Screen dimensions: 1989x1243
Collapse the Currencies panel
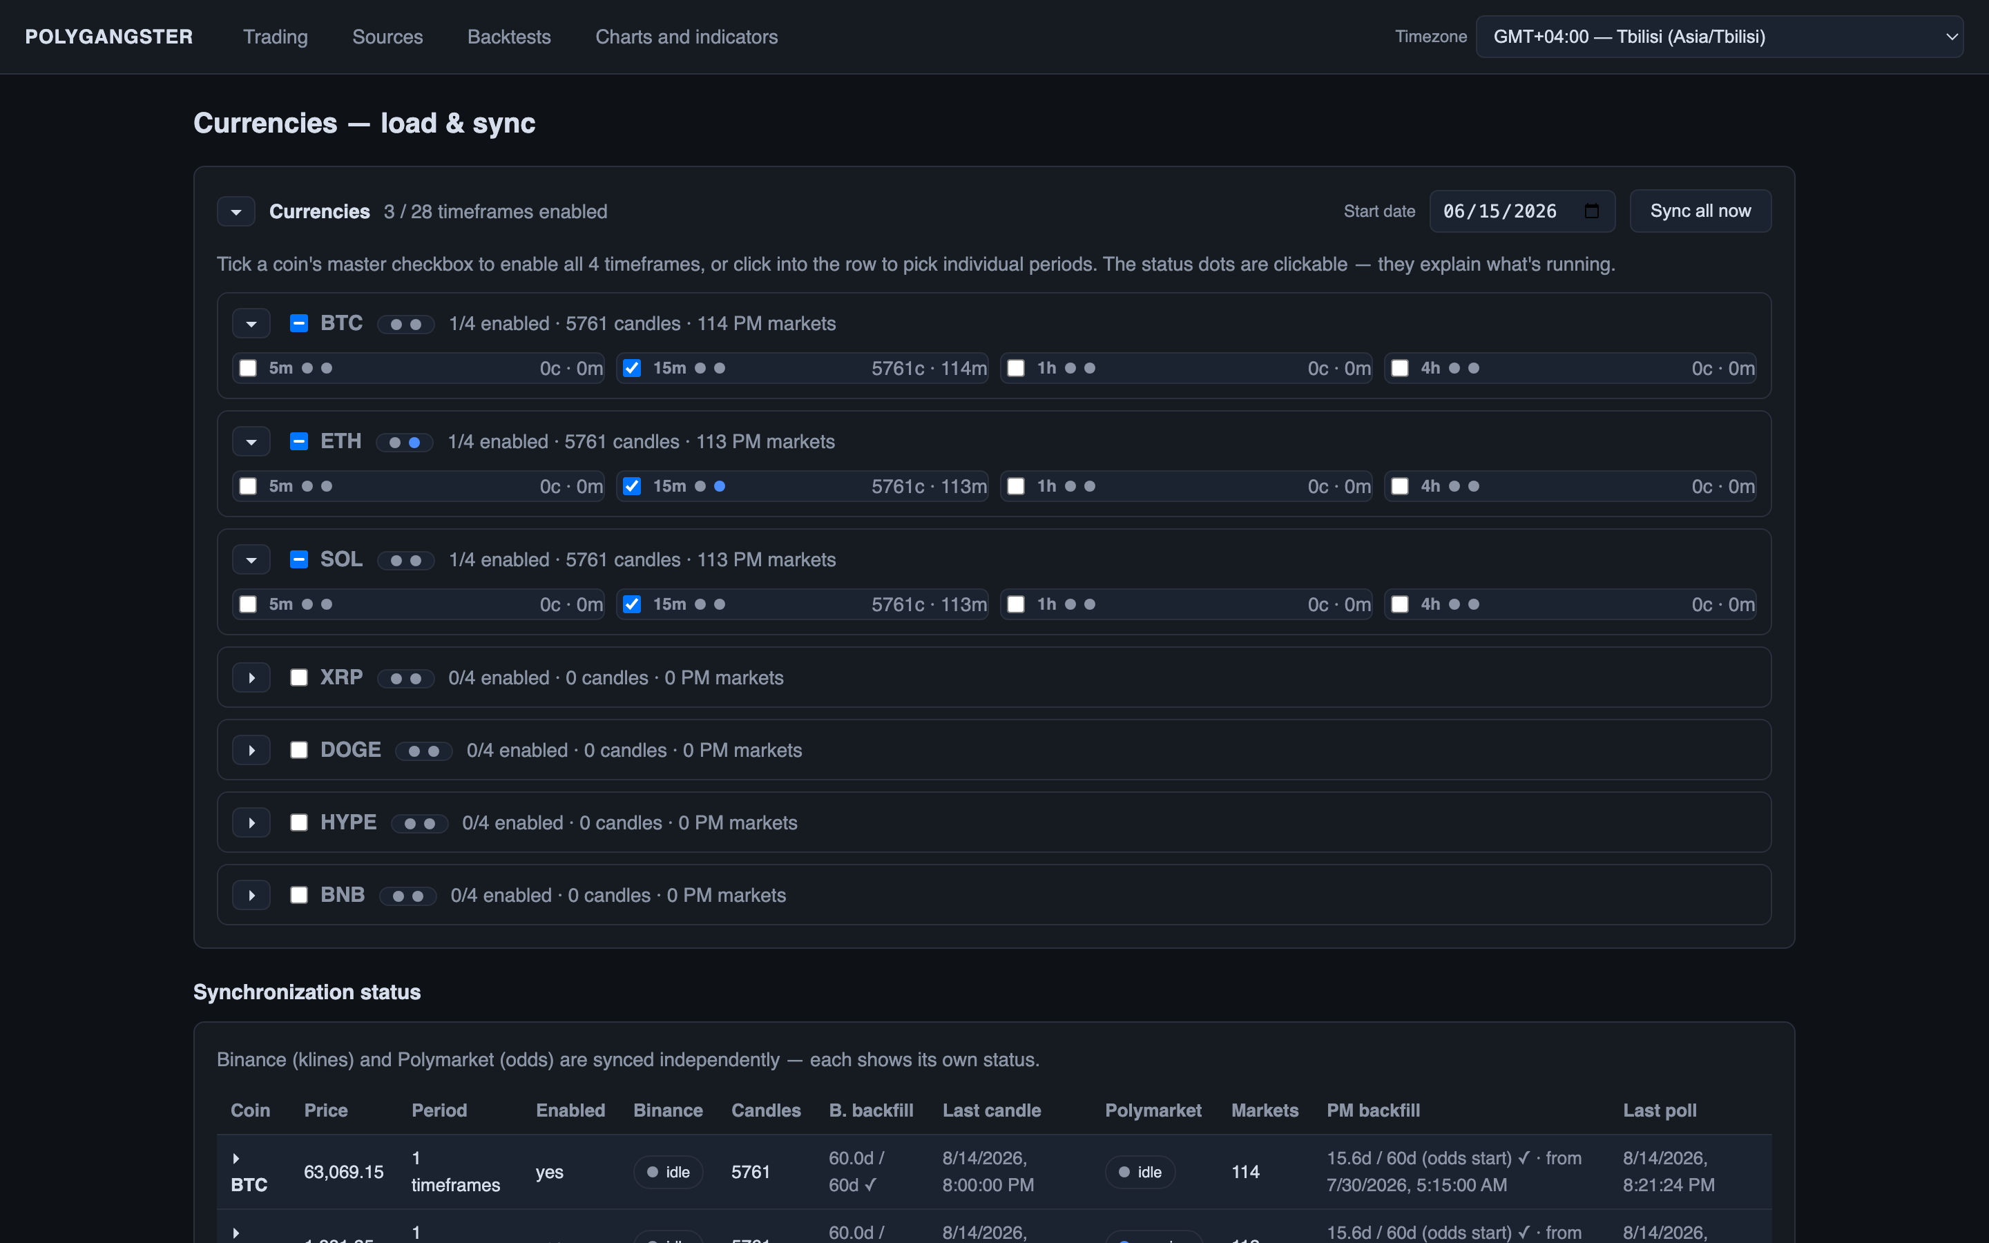(236, 211)
